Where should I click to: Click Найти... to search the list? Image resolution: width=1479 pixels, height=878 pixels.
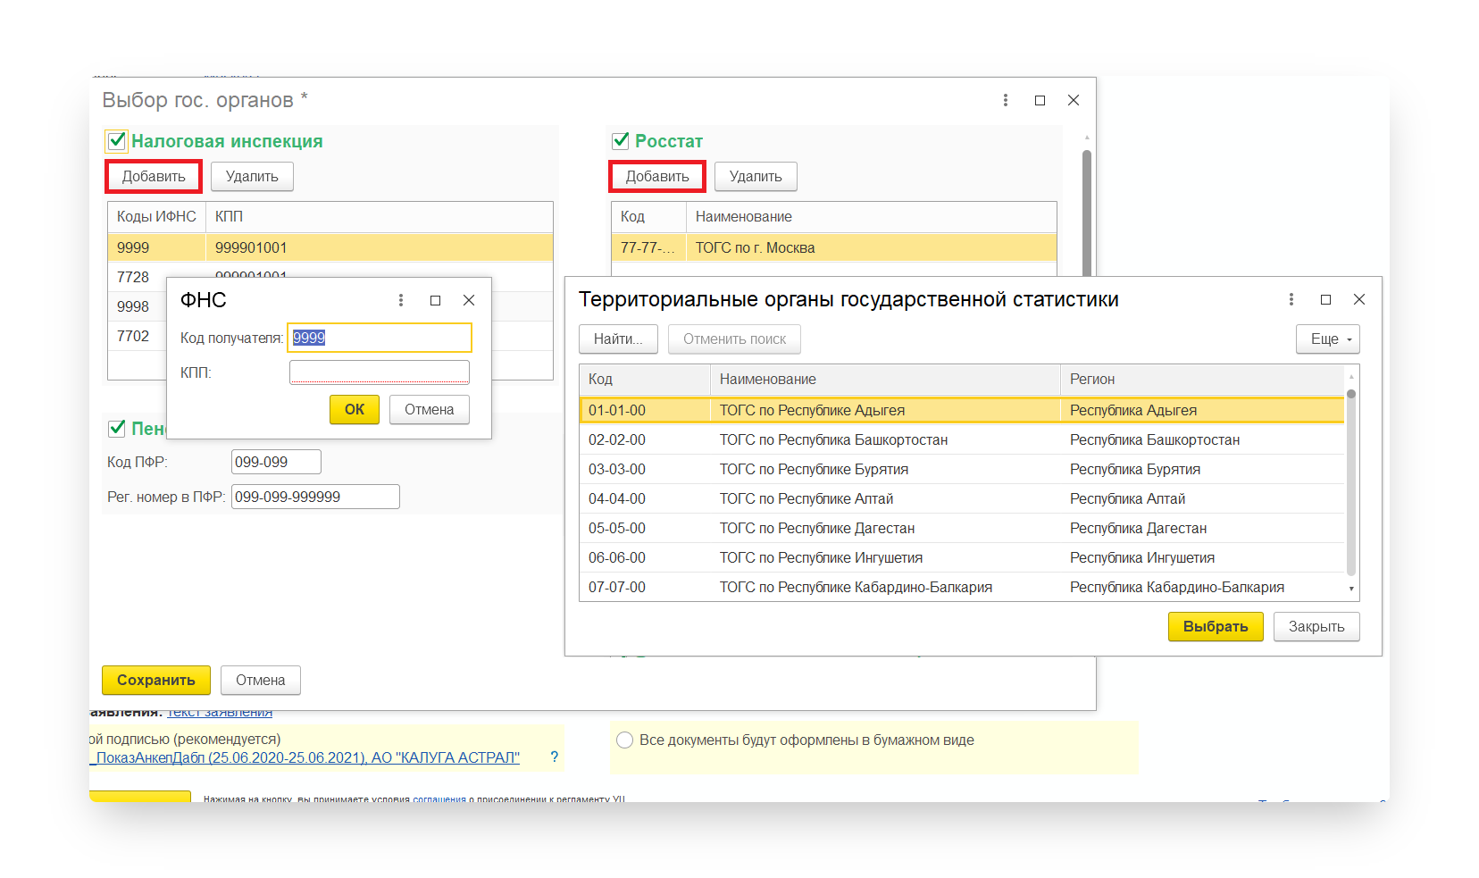pos(618,339)
